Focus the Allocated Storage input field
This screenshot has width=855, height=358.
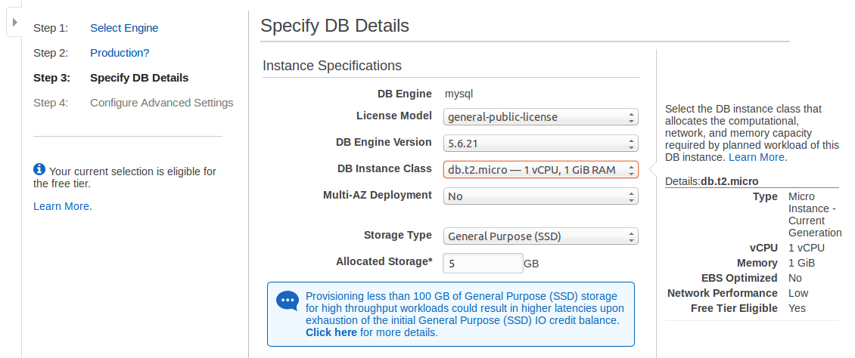click(482, 264)
